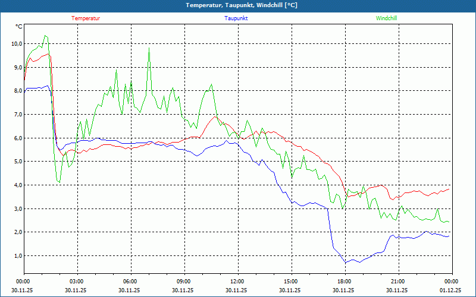Click the 09:00 time axis label
This screenshot has width=476, height=297.
184,282
